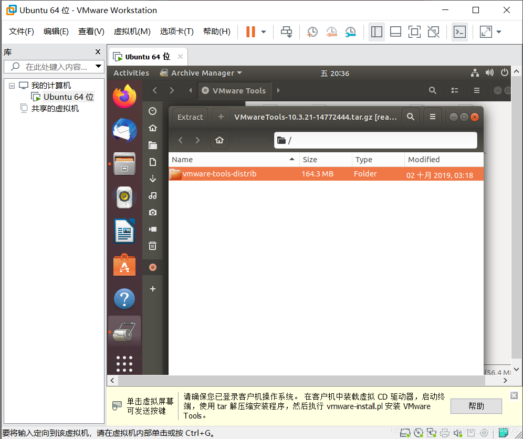
Task: Expand the stretch display dropdown arrow
Action: [499, 32]
